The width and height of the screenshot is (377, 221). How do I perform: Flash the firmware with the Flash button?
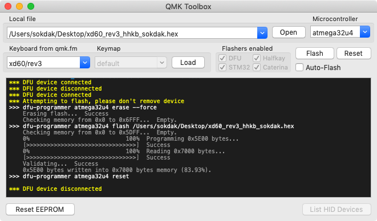(314, 54)
